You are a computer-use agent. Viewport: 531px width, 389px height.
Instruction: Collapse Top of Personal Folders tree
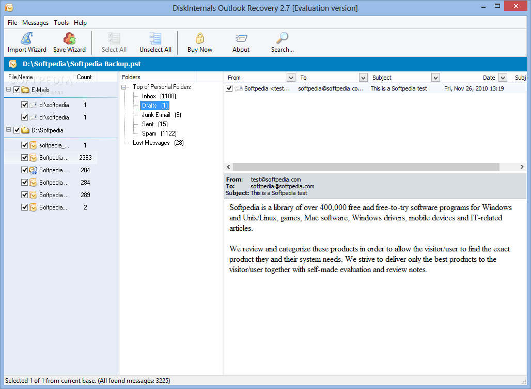tap(124, 87)
